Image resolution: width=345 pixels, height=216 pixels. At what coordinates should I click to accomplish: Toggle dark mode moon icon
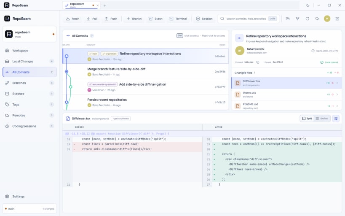tap(308, 5)
